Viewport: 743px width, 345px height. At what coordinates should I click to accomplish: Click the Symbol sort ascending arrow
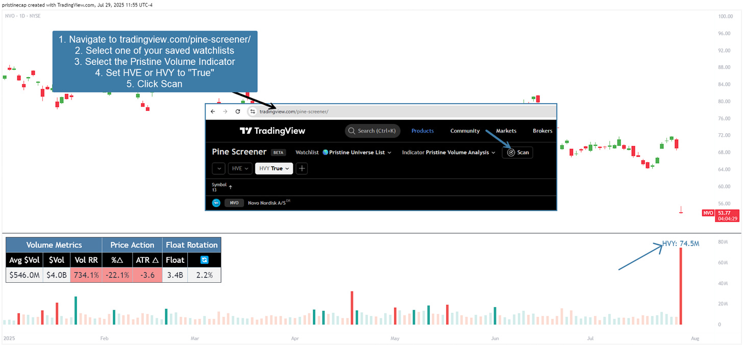tap(231, 187)
